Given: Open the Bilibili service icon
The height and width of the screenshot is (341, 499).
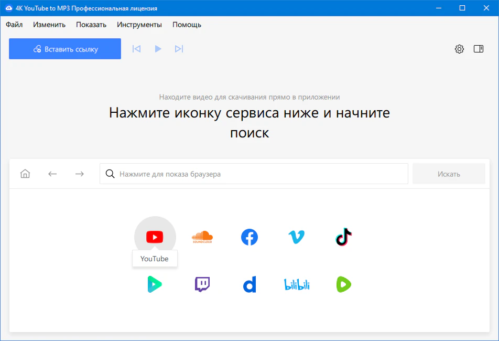Looking at the screenshot, I should coord(297,284).
